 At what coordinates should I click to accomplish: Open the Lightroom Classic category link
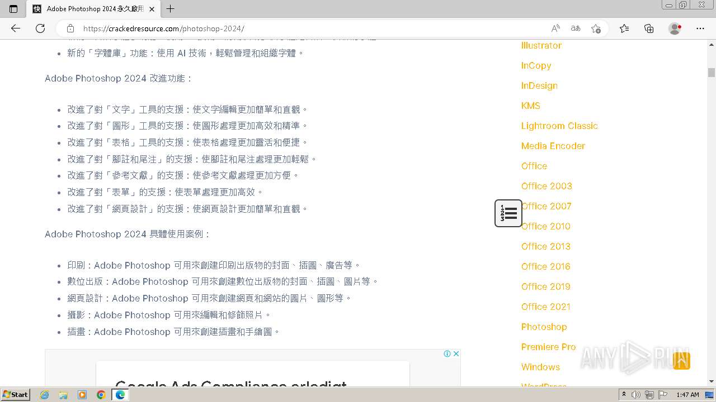pyautogui.click(x=559, y=126)
